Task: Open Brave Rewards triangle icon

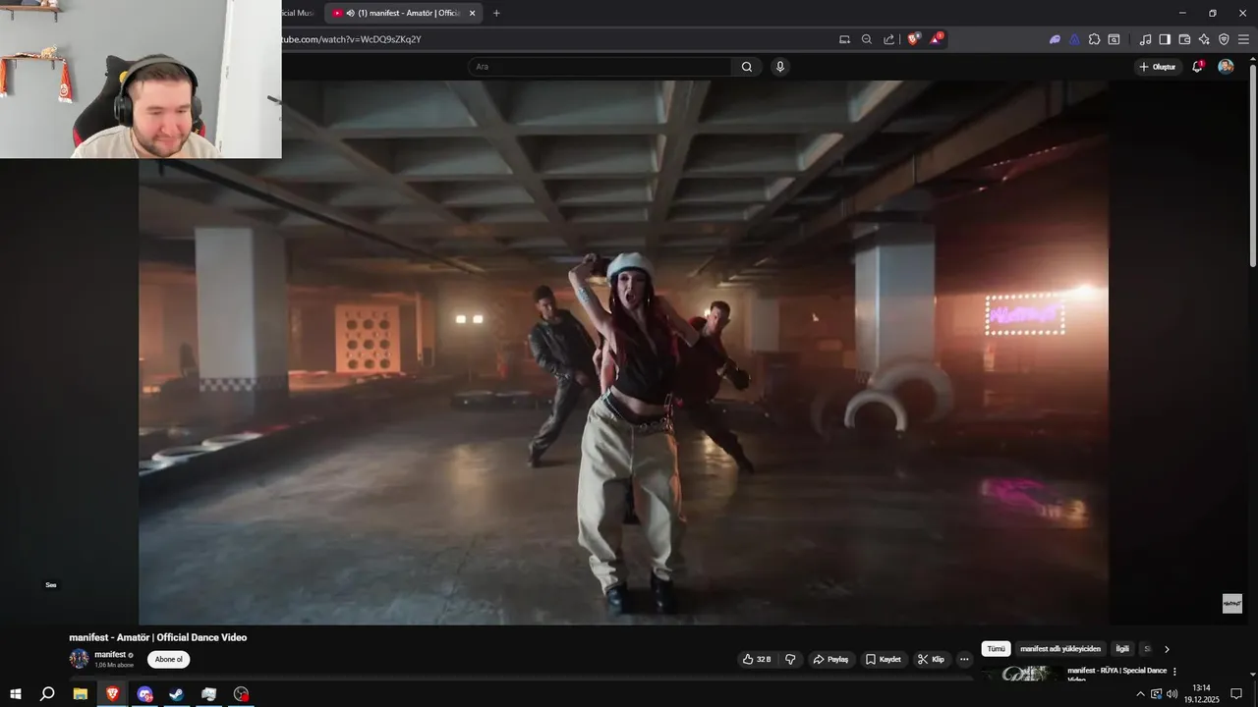Action: coord(936,39)
